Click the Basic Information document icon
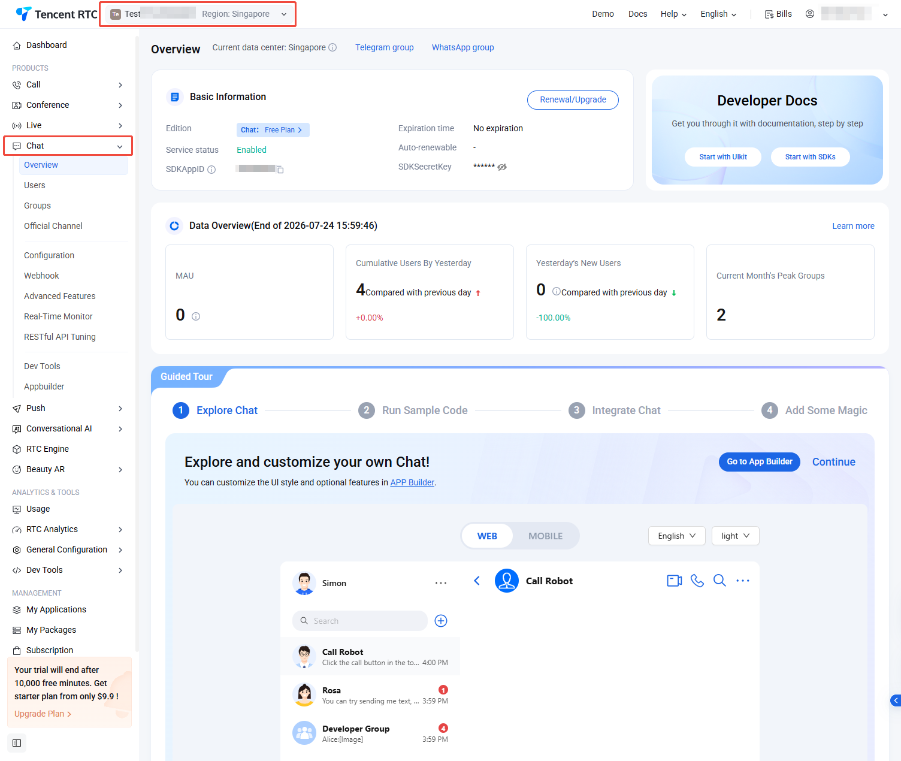This screenshot has width=901, height=761. click(x=174, y=97)
